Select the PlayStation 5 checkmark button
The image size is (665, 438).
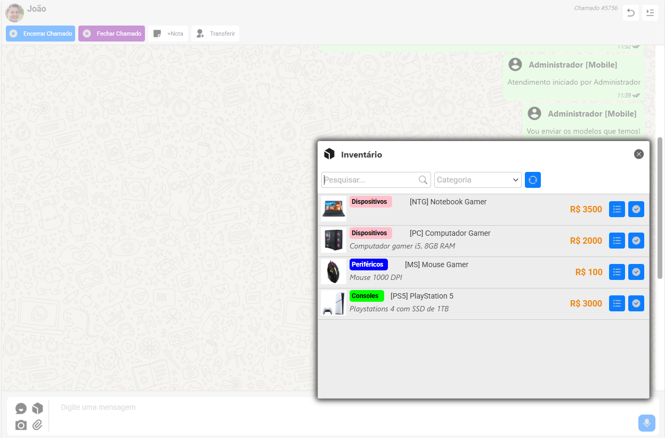coord(636,303)
